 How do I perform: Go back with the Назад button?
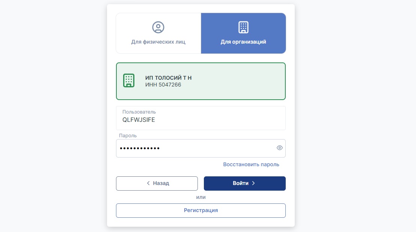[157, 183]
